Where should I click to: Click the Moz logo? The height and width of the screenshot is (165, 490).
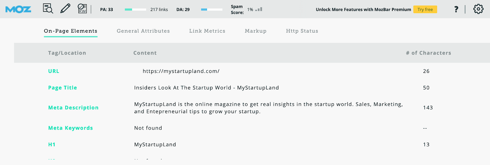pos(18,9)
